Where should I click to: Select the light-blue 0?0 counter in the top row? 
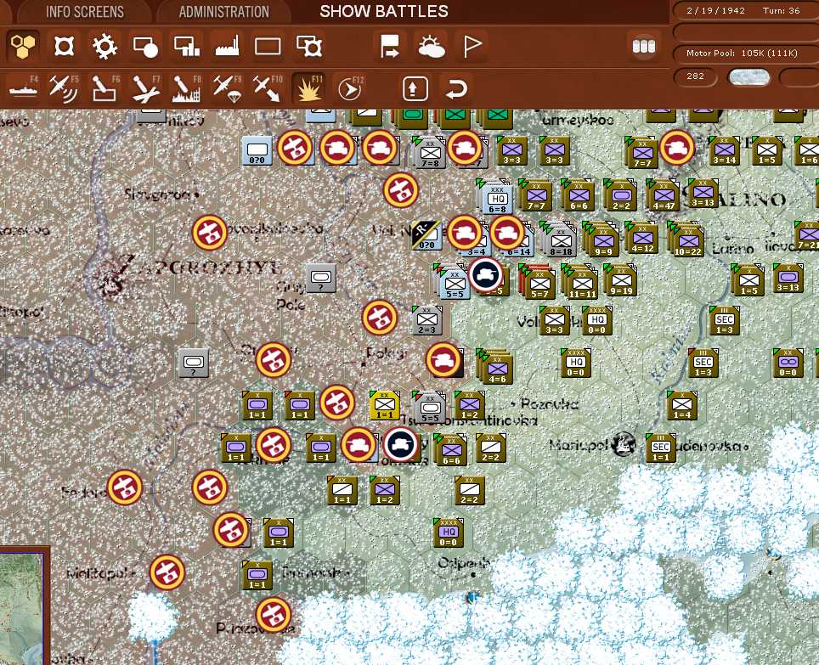(257, 151)
